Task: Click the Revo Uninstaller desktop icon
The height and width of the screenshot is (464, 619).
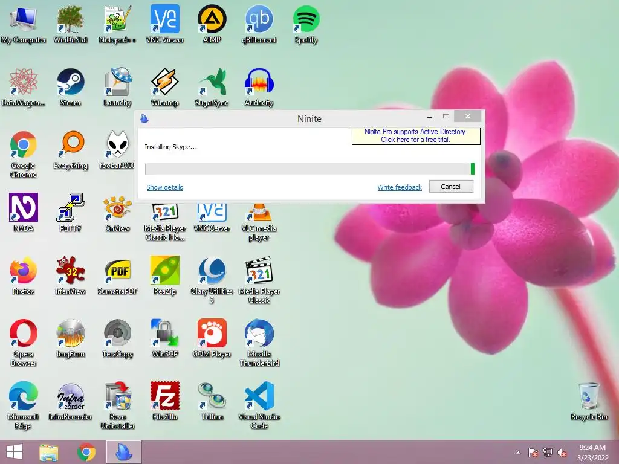Action: point(117,405)
